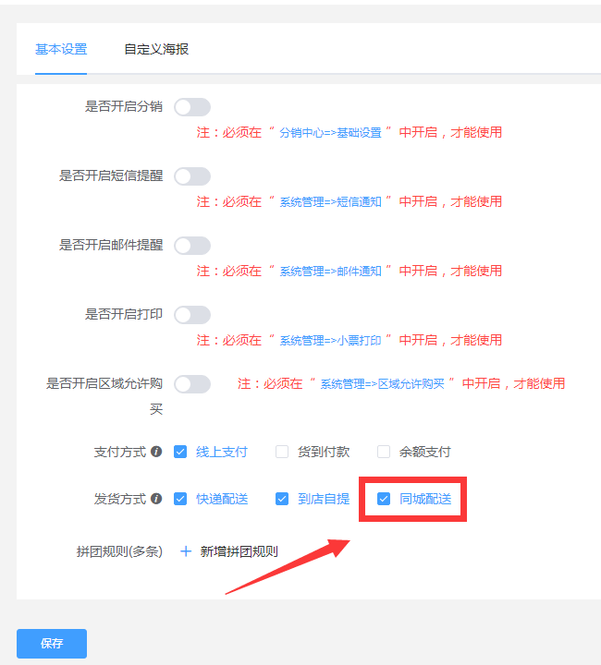The height and width of the screenshot is (665, 601).
Task: Click the 保存 button
Action: 52,644
